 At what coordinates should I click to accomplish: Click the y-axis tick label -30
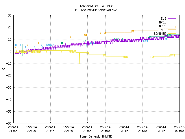click(x=9, y=87)
